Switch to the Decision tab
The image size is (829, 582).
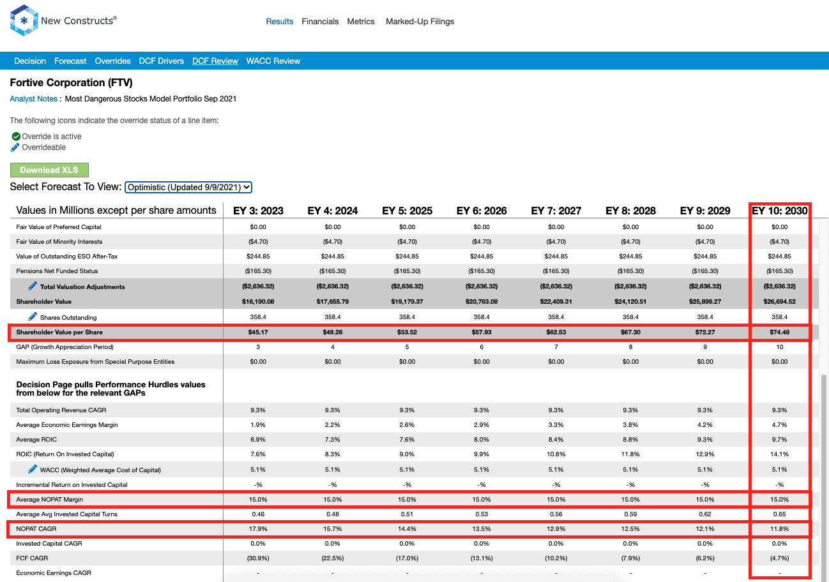point(30,61)
